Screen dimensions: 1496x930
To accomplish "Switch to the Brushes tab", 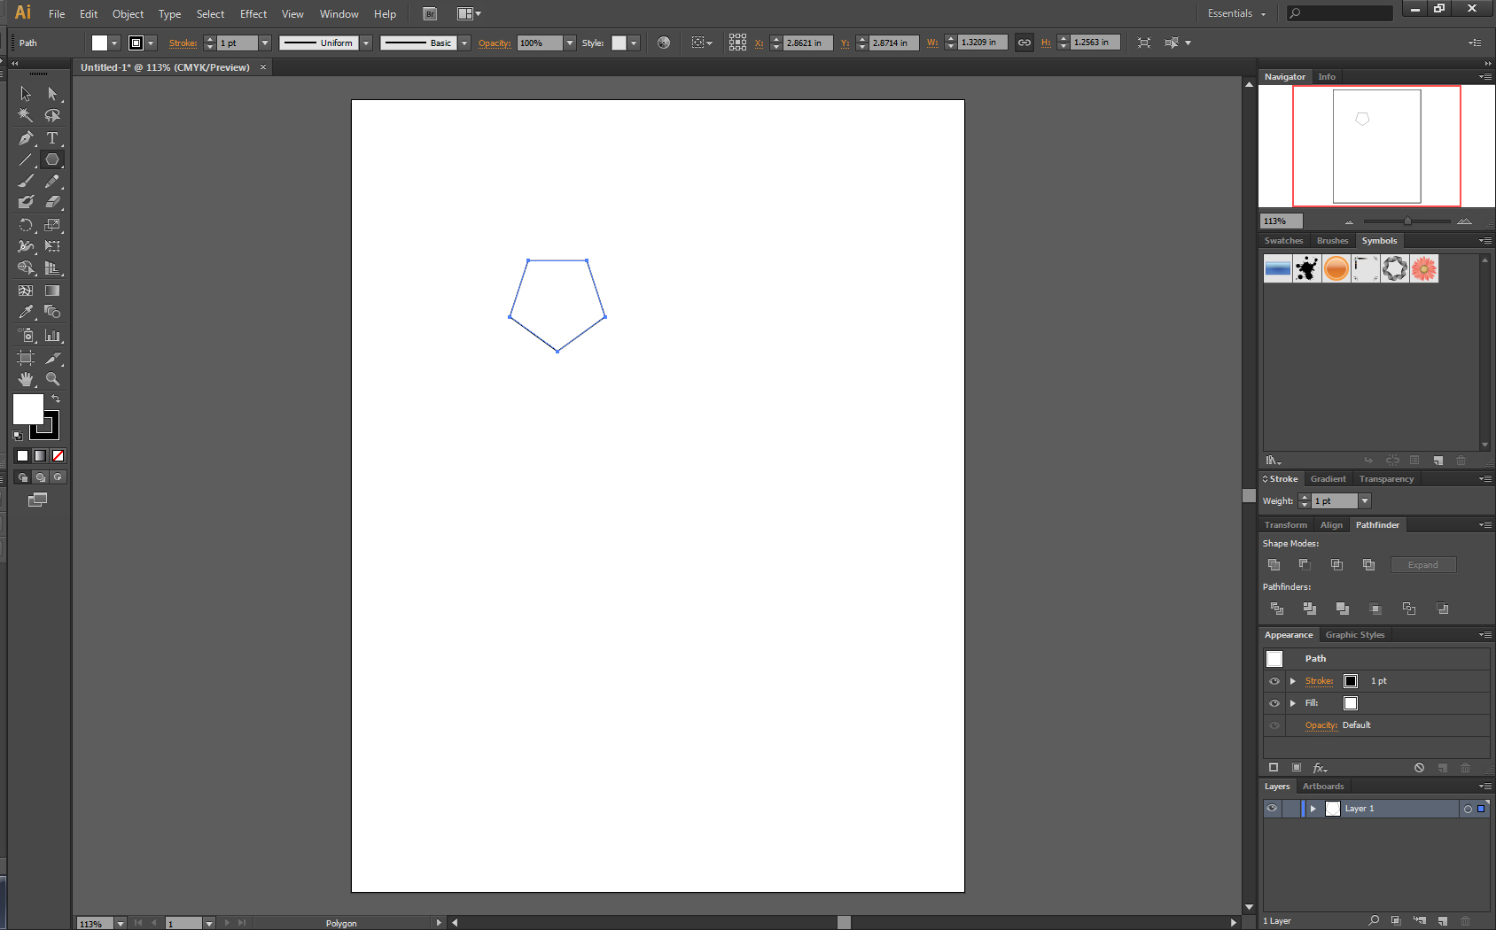I will click(1332, 241).
